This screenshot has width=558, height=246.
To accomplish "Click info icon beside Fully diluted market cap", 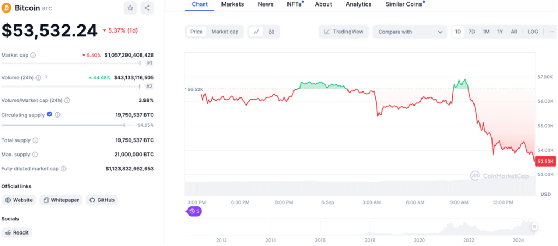I will [63, 169].
